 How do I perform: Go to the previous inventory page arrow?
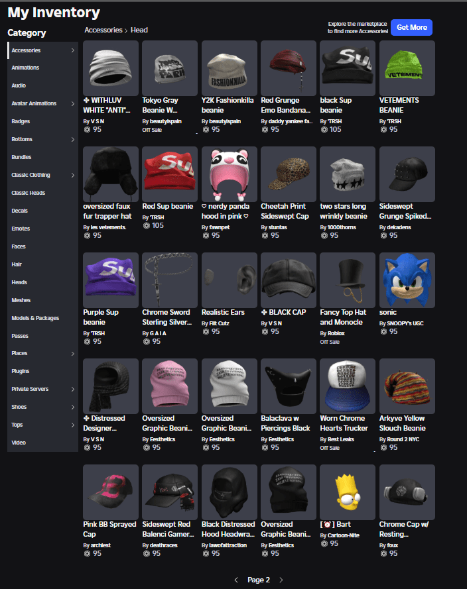236,580
